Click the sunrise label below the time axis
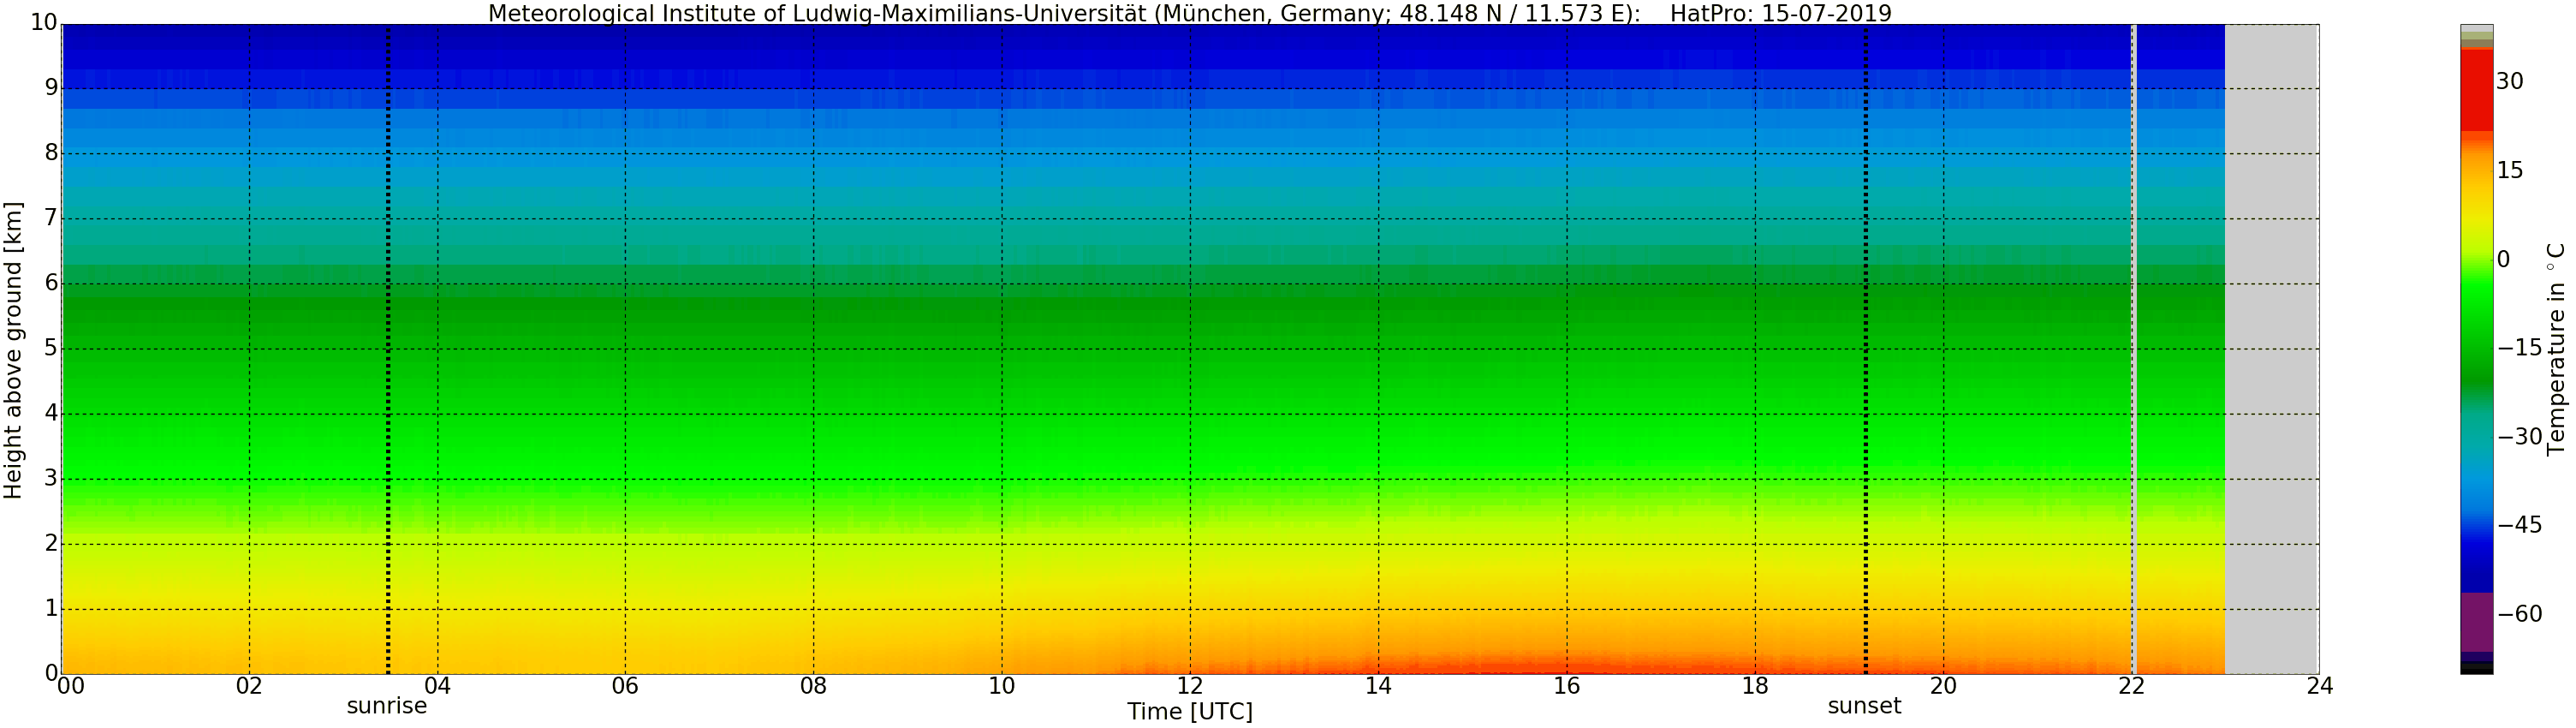Image resolution: width=2576 pixels, height=728 pixels. point(386,706)
